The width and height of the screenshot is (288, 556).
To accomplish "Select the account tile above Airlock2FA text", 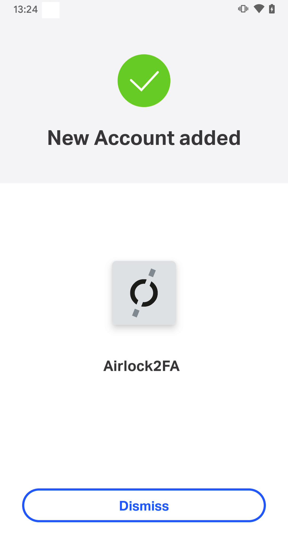I will tap(144, 293).
